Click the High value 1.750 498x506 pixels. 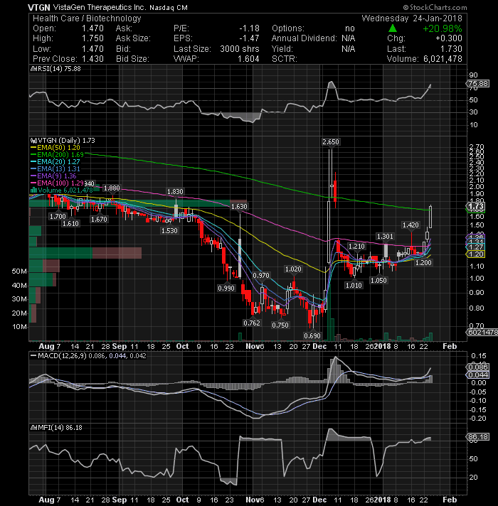click(92, 38)
